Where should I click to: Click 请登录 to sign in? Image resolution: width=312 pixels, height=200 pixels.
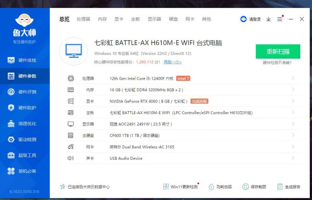click(251, 19)
